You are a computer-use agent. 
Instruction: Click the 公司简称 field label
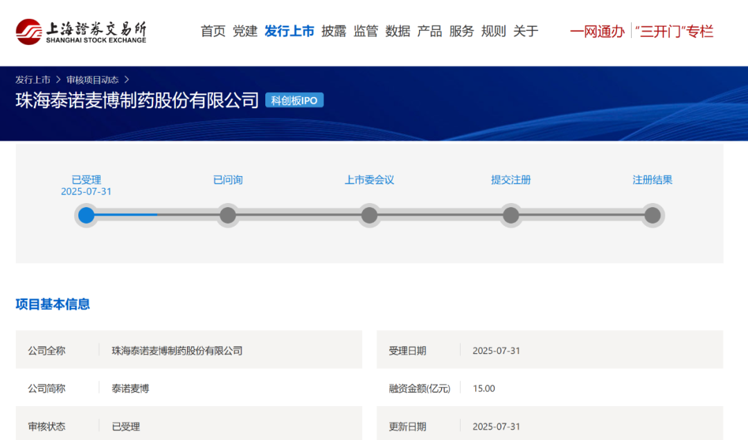tap(46, 389)
